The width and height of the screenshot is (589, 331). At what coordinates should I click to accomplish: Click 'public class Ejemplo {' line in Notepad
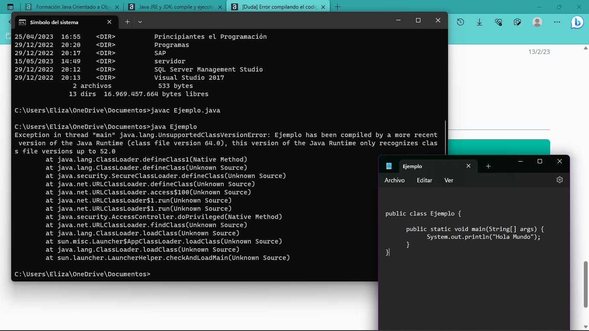coord(423,213)
